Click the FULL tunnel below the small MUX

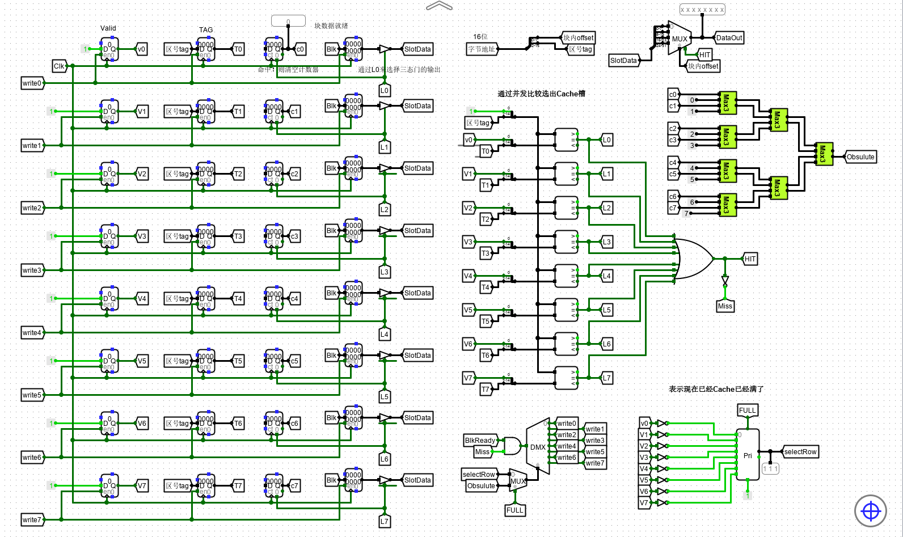click(x=515, y=510)
